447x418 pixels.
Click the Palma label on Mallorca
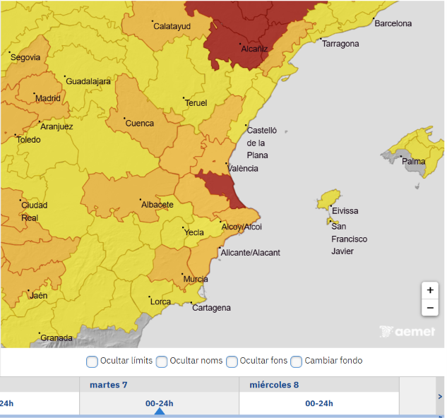[x=413, y=162]
